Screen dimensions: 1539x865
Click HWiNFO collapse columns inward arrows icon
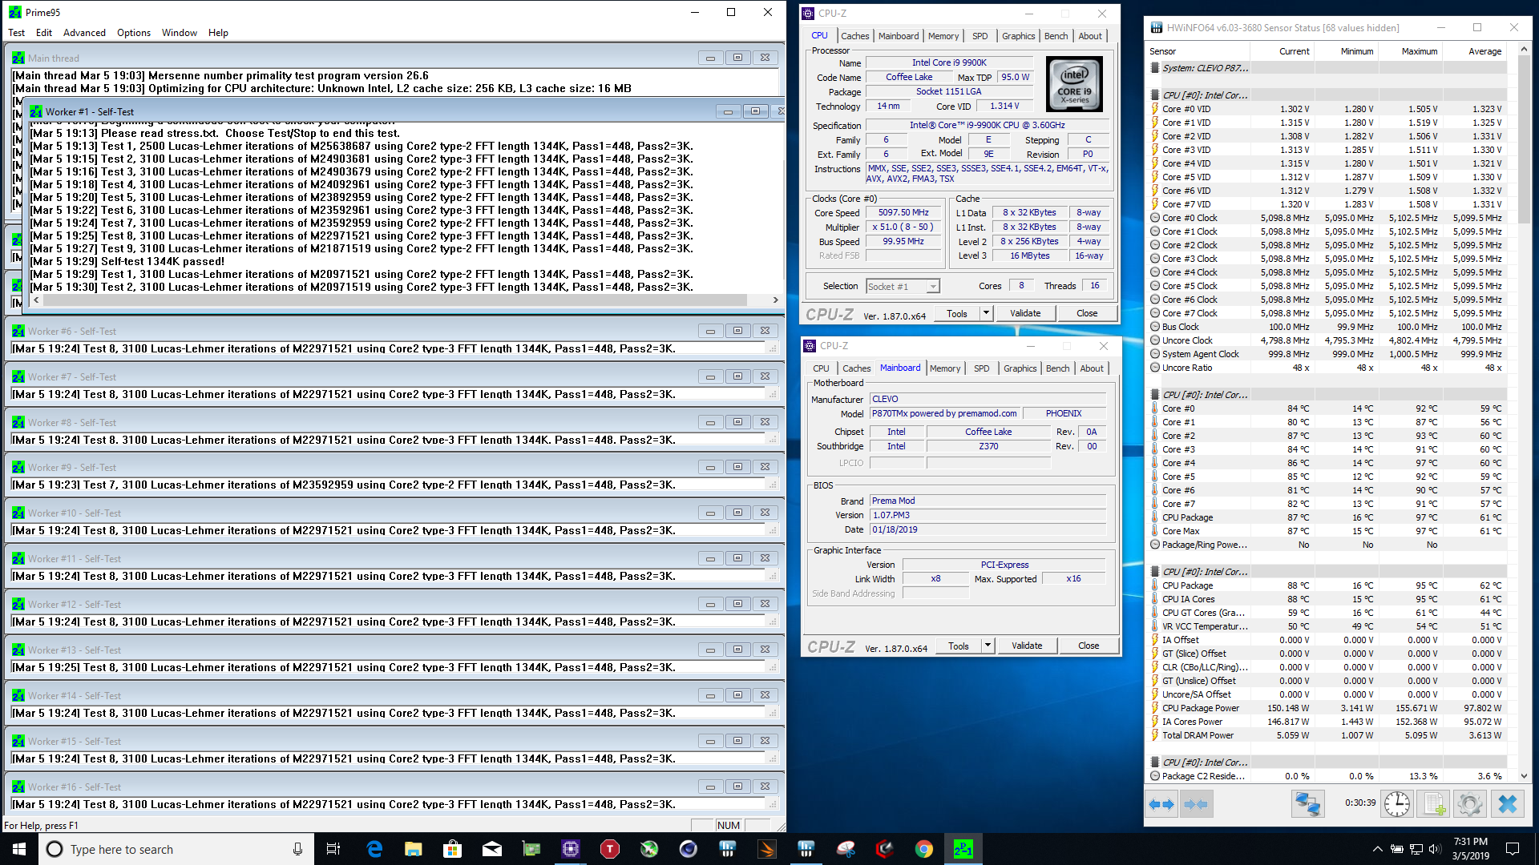(1196, 804)
